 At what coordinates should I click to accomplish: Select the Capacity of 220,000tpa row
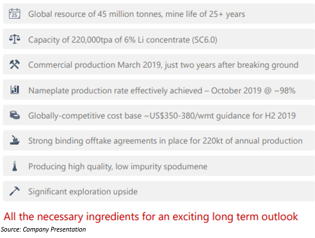[159, 39]
